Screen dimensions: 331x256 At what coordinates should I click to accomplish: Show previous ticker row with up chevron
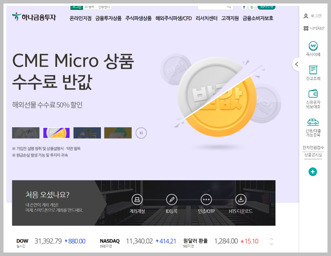click(272, 239)
